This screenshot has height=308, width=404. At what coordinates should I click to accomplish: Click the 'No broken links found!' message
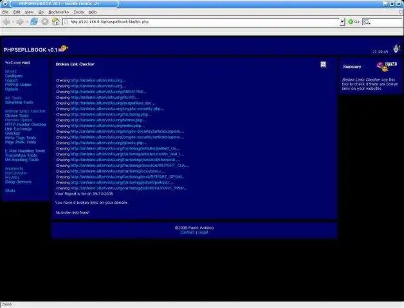pos(73,212)
